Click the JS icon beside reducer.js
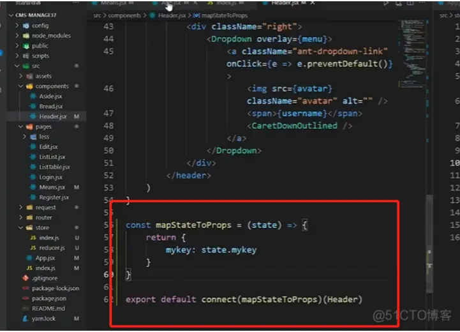This screenshot has width=460, height=332. [x=33, y=248]
